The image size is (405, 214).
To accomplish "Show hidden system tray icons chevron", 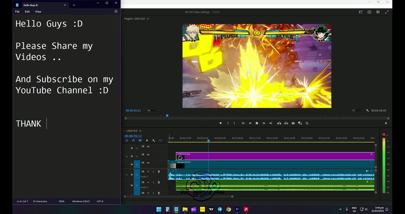I will point(340,209).
